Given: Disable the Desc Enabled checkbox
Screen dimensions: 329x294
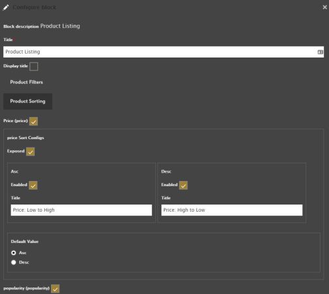Looking at the screenshot, I should pos(183,186).
